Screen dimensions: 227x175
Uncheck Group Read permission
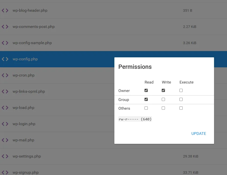(x=146, y=99)
